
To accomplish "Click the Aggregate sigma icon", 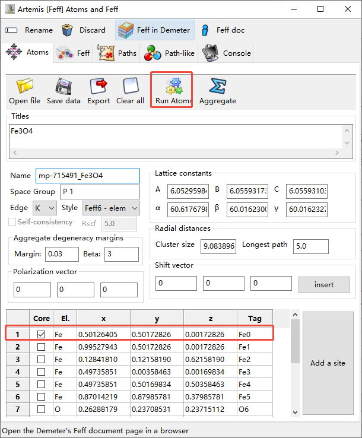I will [217, 87].
